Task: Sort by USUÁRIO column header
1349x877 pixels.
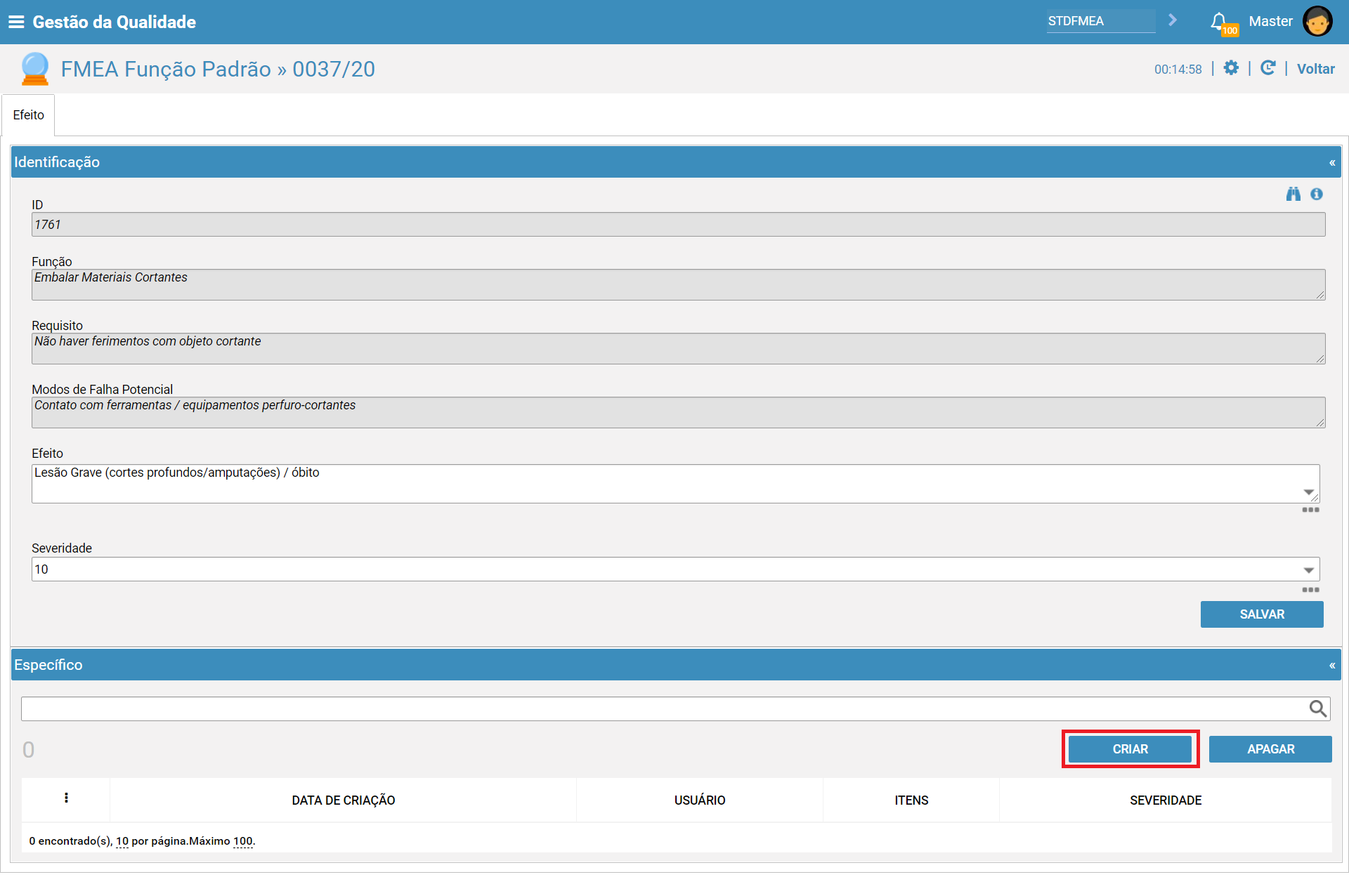Action: click(699, 800)
